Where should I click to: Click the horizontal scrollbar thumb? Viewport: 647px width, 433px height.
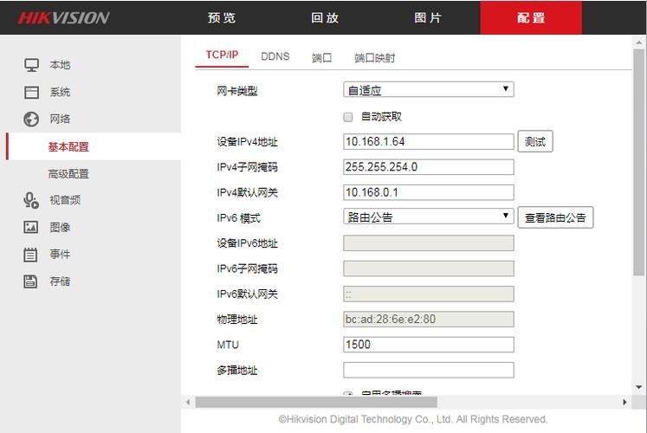pyautogui.click(x=316, y=402)
